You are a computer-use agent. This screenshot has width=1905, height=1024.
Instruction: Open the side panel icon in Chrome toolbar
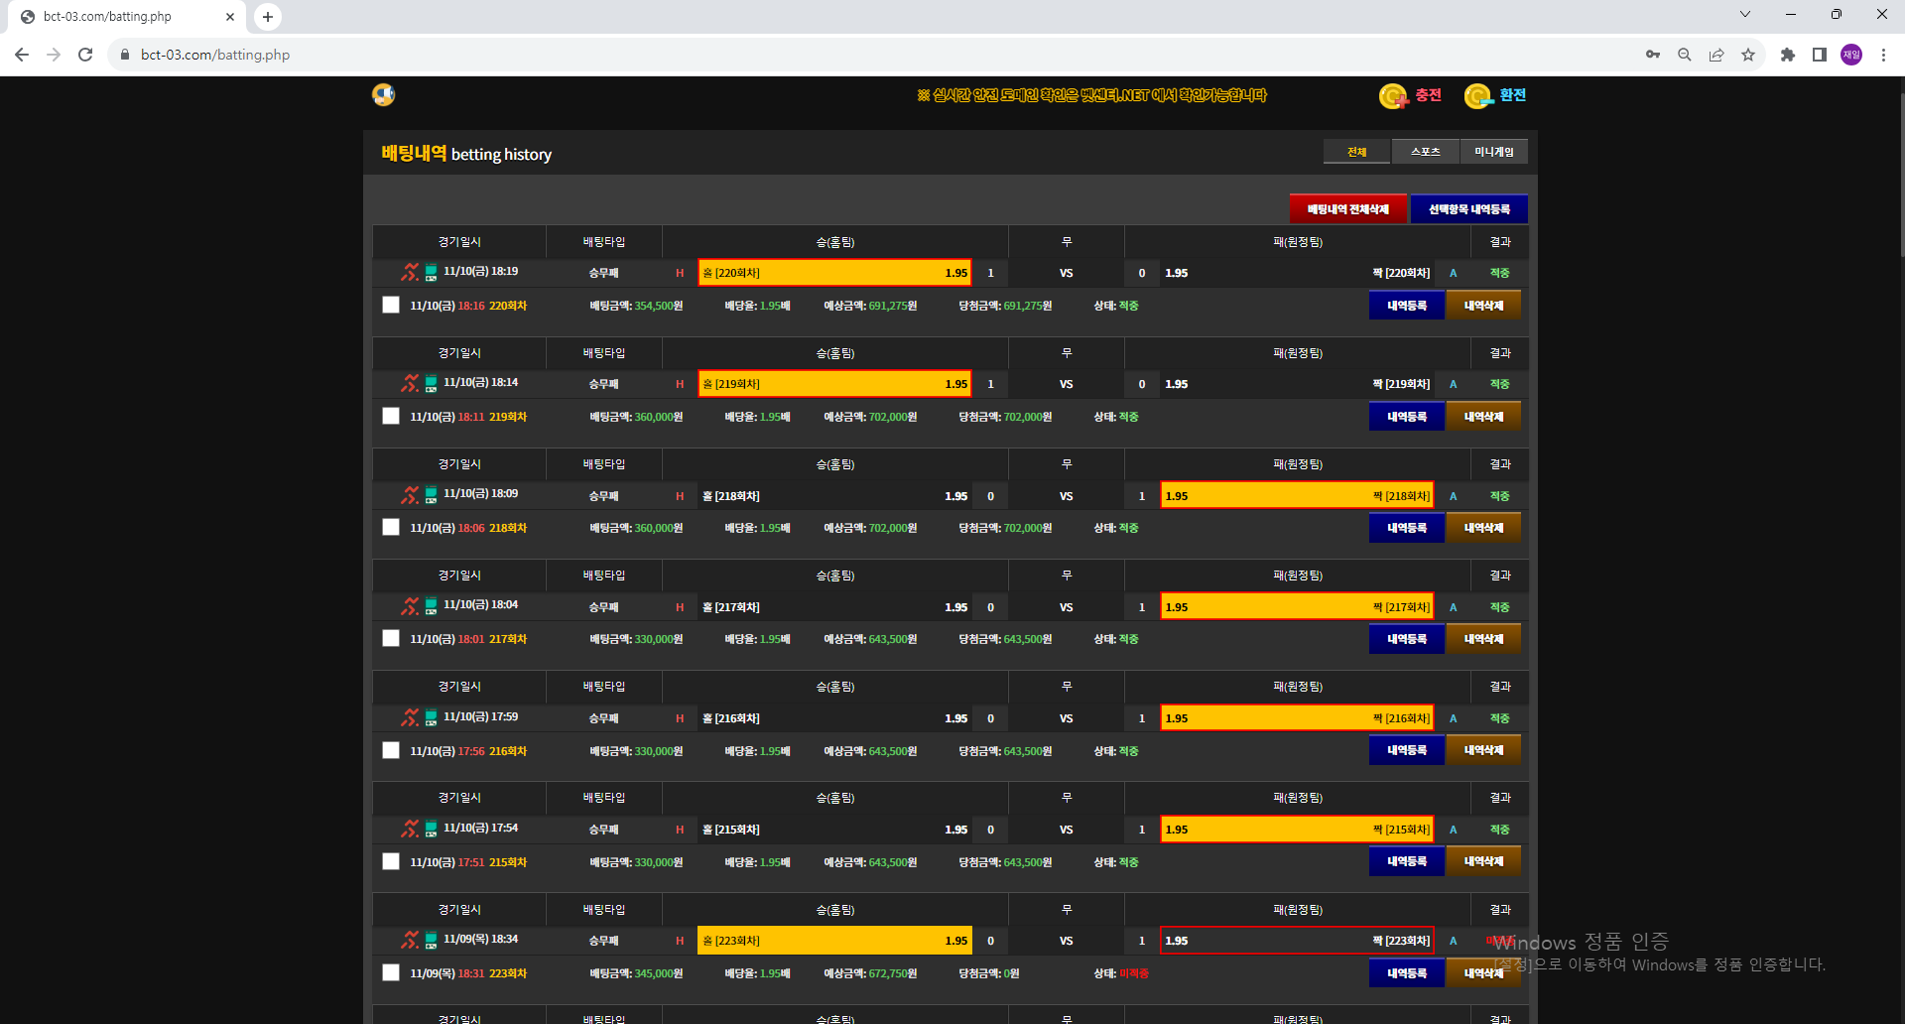(x=1820, y=55)
